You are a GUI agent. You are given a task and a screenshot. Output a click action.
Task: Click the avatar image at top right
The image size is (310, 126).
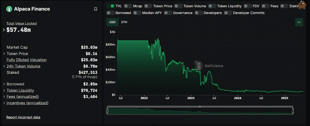point(302,4)
